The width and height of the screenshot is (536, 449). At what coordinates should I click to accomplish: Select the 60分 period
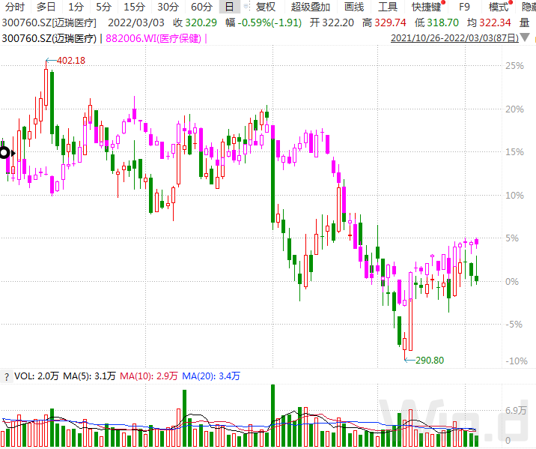pos(201,7)
